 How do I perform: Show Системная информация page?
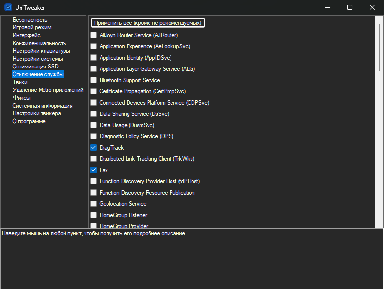43,106
